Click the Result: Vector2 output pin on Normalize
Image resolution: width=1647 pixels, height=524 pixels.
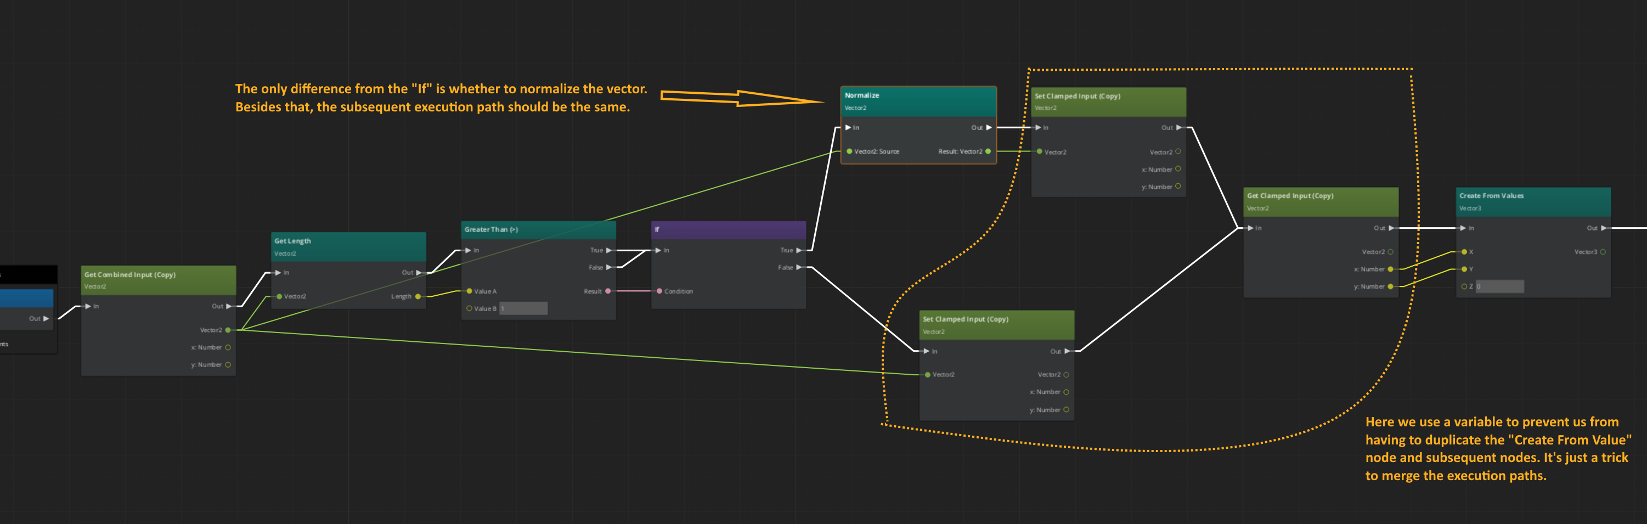pos(988,151)
